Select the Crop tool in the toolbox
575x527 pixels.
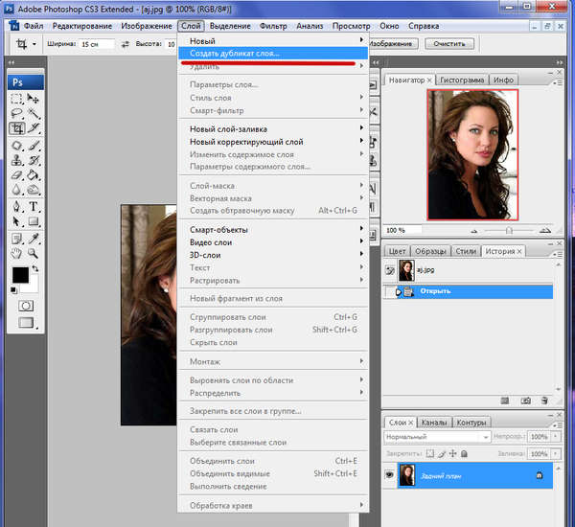tap(17, 128)
